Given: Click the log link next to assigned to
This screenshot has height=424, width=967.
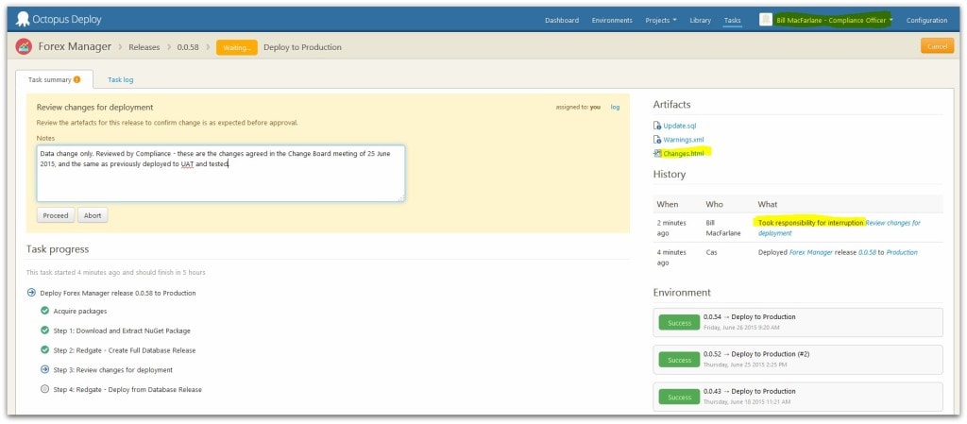Looking at the screenshot, I should coord(615,108).
